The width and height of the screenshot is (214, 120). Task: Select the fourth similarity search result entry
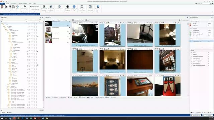click(58, 41)
